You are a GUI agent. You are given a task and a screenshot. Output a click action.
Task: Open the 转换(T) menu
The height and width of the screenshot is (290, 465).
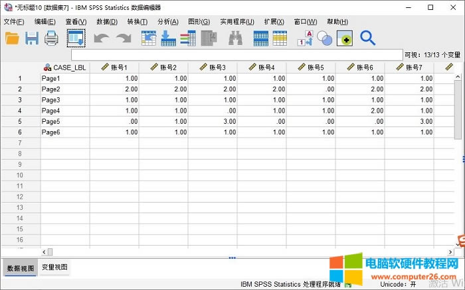pyautogui.click(x=137, y=22)
